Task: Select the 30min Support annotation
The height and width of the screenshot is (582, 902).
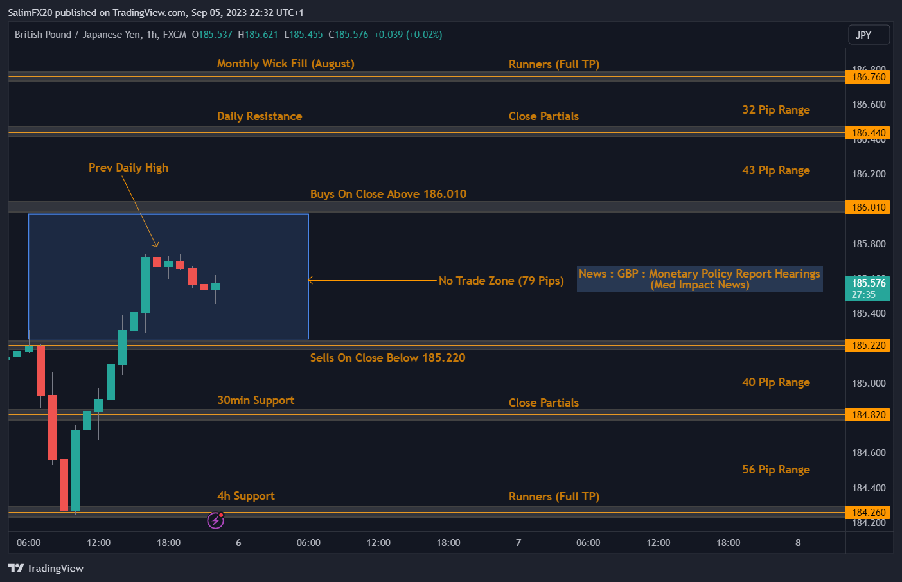Action: point(256,400)
